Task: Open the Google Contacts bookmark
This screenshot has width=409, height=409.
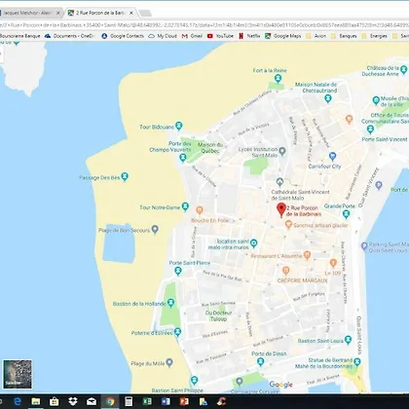Action: [x=123, y=36]
